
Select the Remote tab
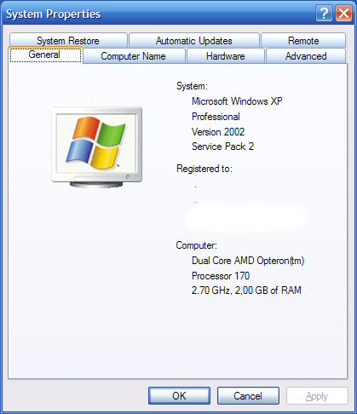[303, 40]
